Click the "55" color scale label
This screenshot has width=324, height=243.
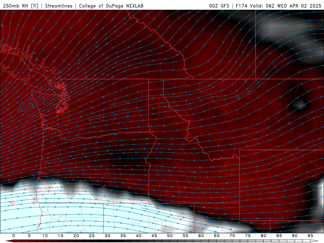(185, 236)
